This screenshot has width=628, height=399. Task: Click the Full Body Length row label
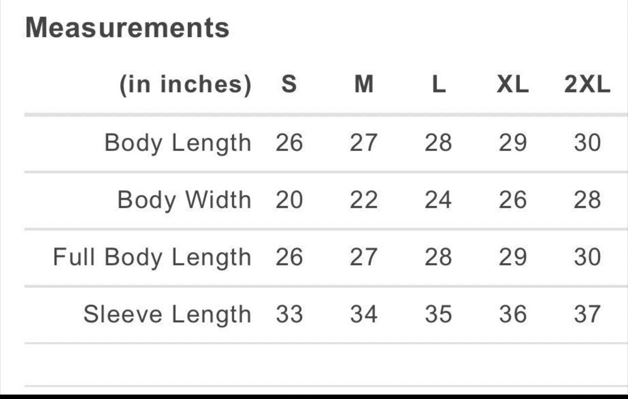(x=152, y=257)
